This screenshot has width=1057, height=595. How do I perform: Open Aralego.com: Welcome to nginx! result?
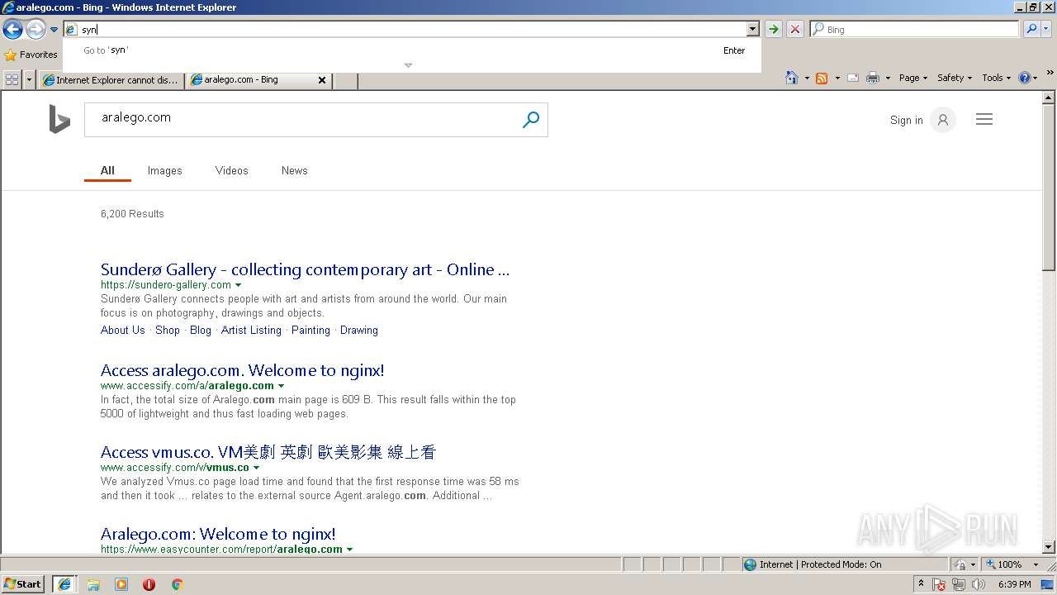pyautogui.click(x=218, y=534)
